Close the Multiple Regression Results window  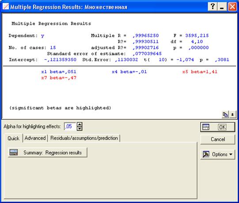232,6
